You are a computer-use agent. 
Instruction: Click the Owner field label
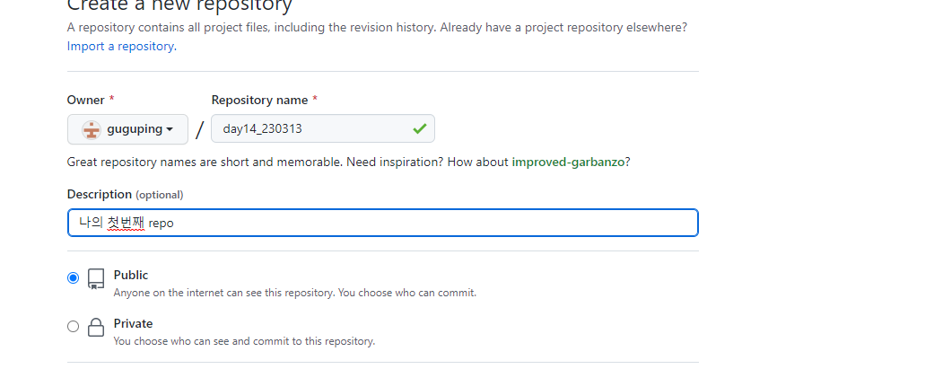[85, 100]
